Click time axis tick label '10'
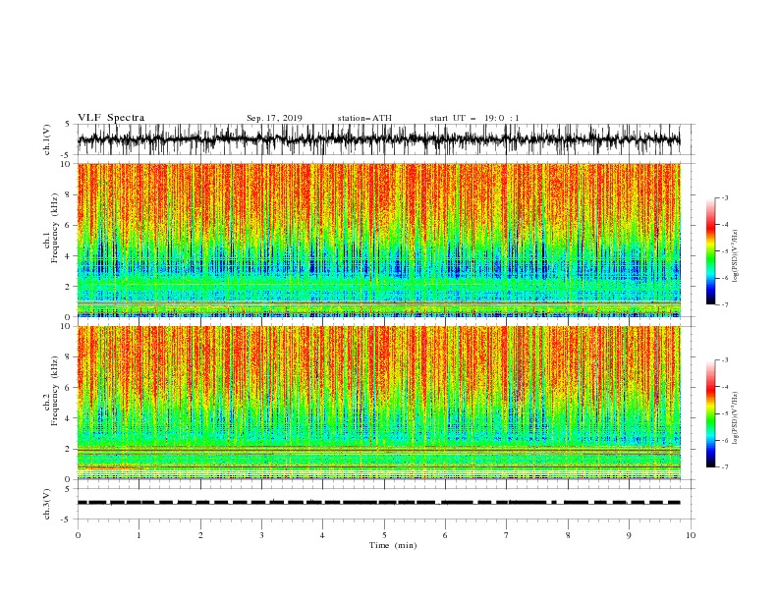778x601 pixels. (691, 535)
